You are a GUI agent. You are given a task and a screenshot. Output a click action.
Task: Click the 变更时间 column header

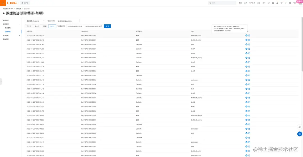click(29, 31)
